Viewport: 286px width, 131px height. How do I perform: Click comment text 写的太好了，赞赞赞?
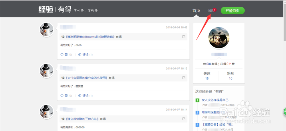click(x=72, y=86)
